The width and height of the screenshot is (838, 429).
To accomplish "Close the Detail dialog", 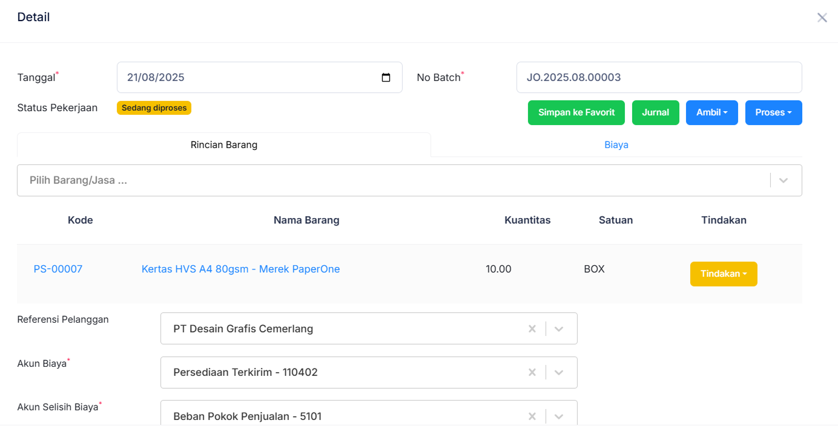I will (822, 18).
